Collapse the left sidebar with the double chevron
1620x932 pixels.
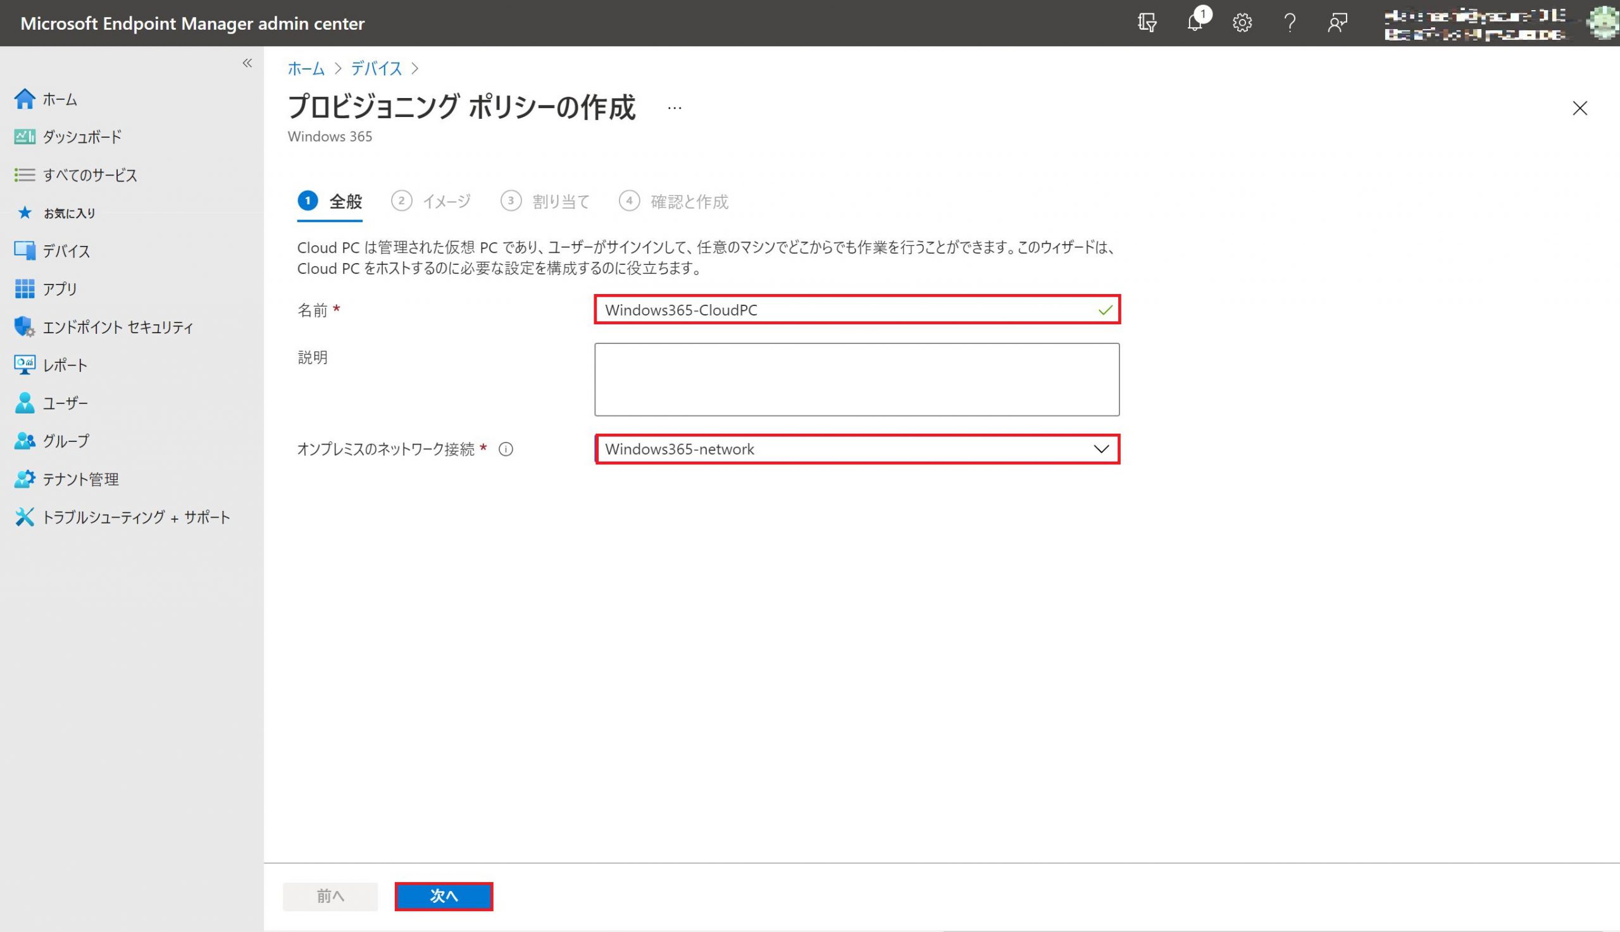tap(247, 63)
